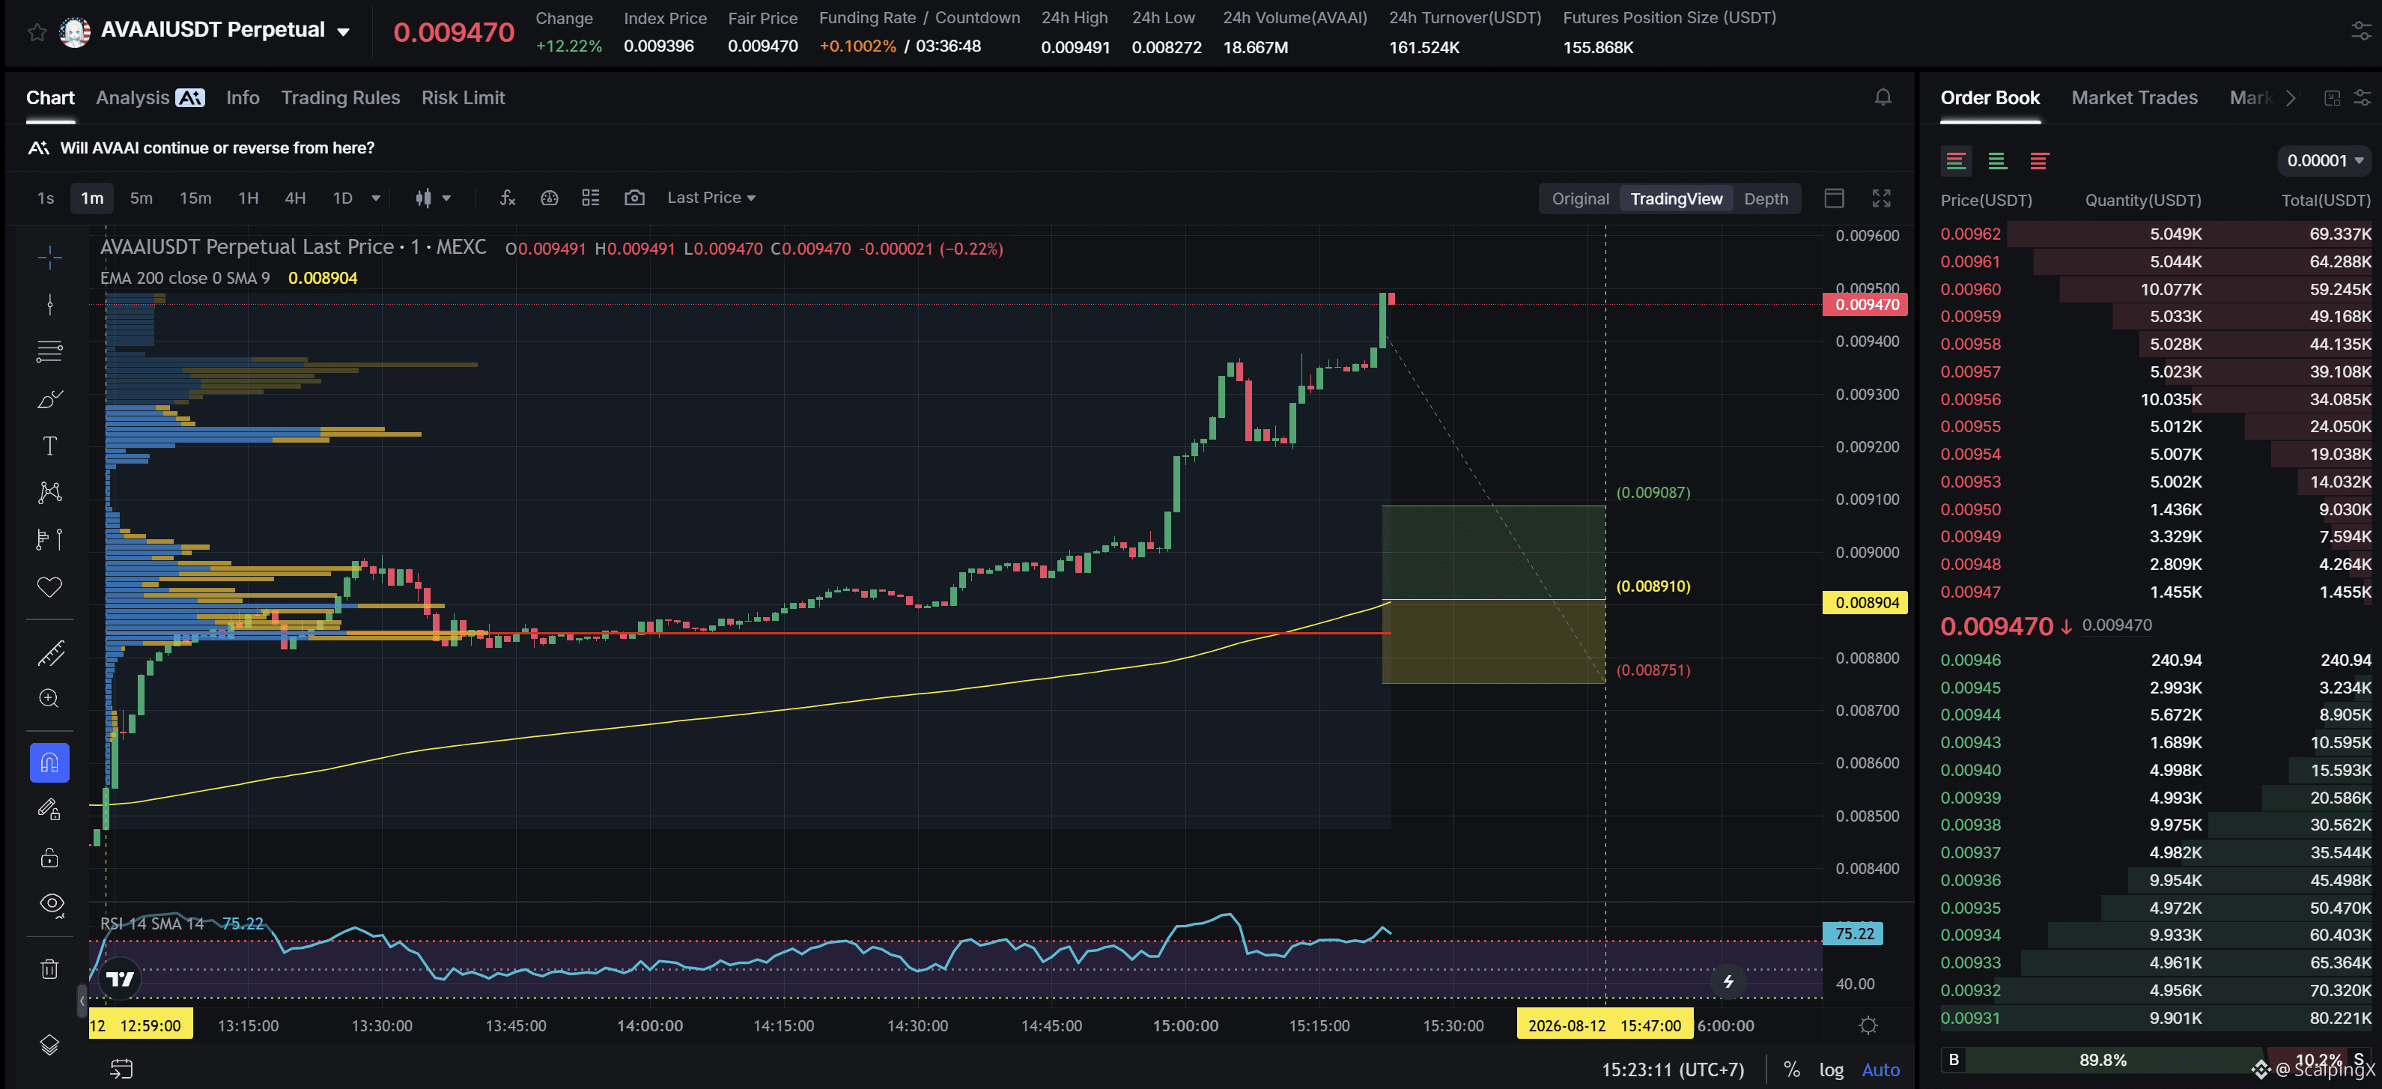2382x1089 pixels.
Task: Switch chart to Original view
Action: click(1579, 199)
